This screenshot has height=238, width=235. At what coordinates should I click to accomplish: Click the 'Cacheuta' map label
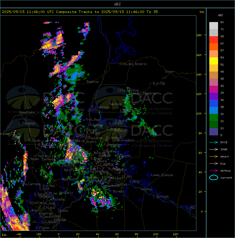(48, 159)
